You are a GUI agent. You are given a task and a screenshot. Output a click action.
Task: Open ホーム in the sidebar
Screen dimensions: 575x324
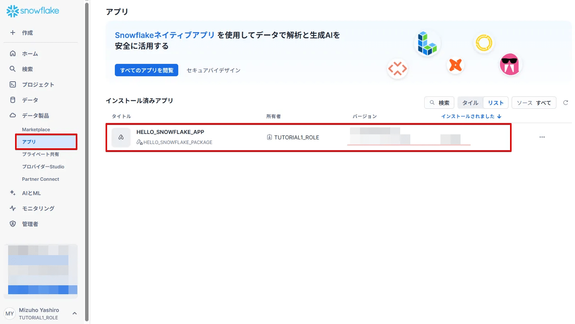(30, 53)
